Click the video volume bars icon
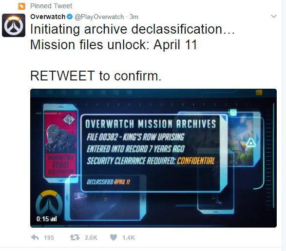Viewport: 286px width, 251px height. (x=54, y=219)
